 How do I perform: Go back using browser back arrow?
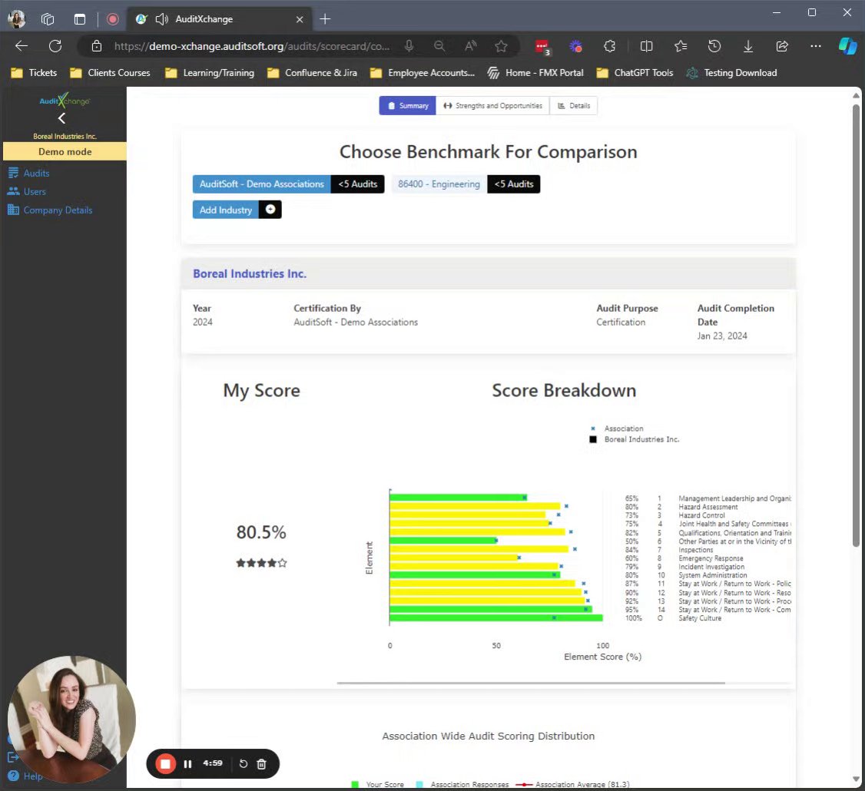[x=22, y=46]
